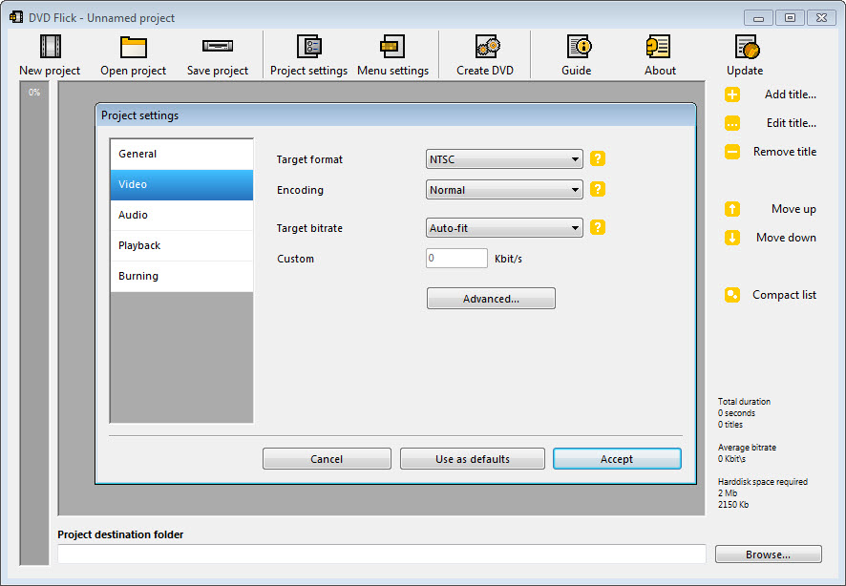Click the Advanced... button
Viewport: 846px width, 586px height.
click(x=491, y=298)
